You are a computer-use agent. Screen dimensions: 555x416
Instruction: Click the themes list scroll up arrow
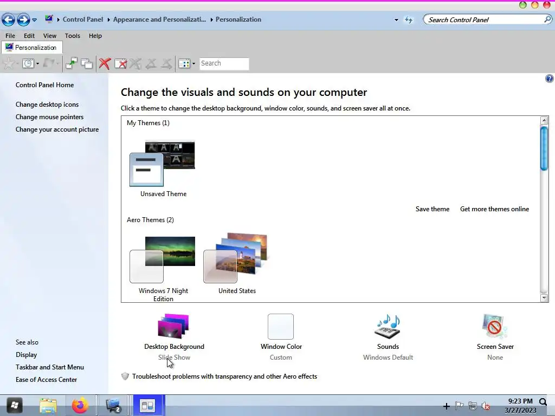[544, 121]
